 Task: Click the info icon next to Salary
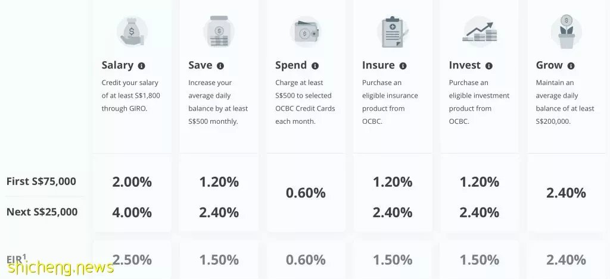click(142, 66)
